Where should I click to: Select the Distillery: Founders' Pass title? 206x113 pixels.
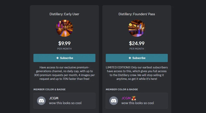[x=137, y=14]
